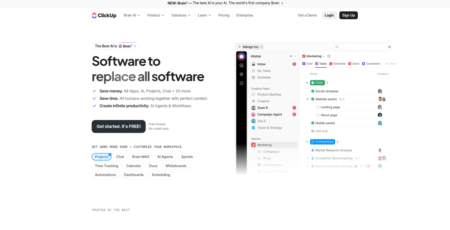Click the calendar icon beside sidebar Schedule
Viewport: 450px width, 230px height.
[x=254, y=77]
